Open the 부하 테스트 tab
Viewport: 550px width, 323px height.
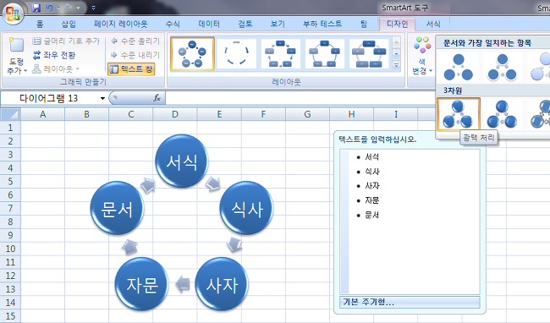tap(322, 24)
